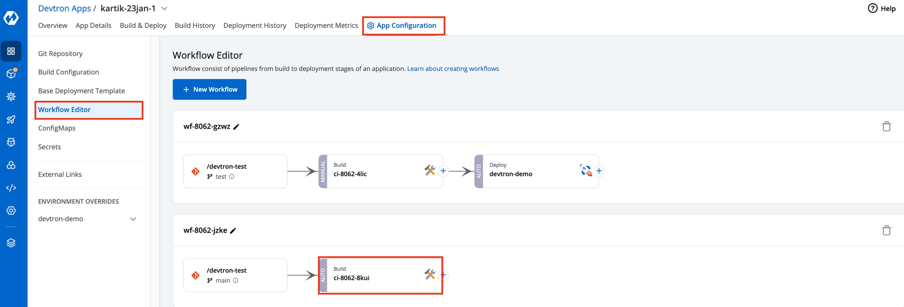
Task: Open ConfigMaps settings
Action: click(57, 128)
